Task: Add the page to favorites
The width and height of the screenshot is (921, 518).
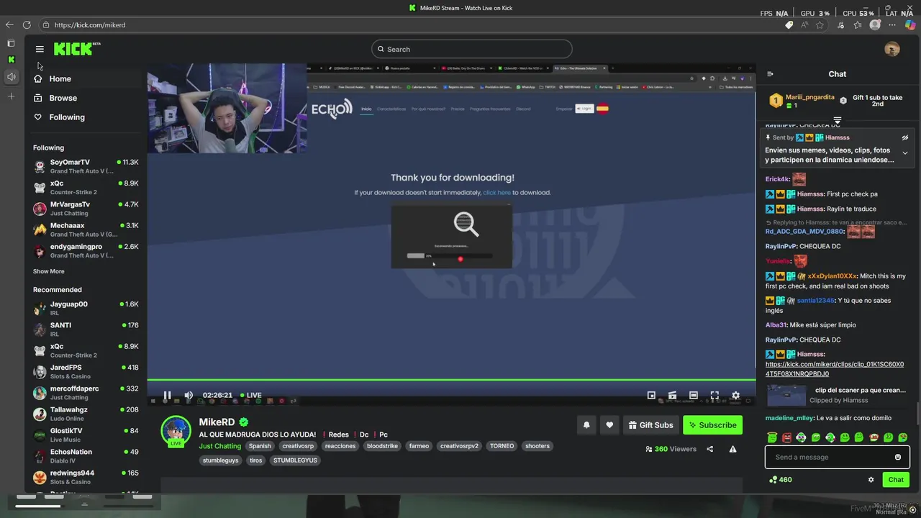Action: click(820, 25)
